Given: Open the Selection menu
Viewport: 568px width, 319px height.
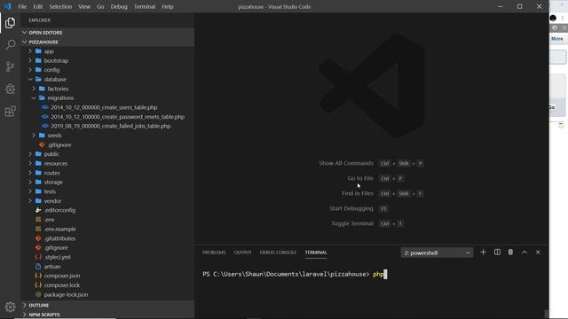Looking at the screenshot, I should 60,6.
